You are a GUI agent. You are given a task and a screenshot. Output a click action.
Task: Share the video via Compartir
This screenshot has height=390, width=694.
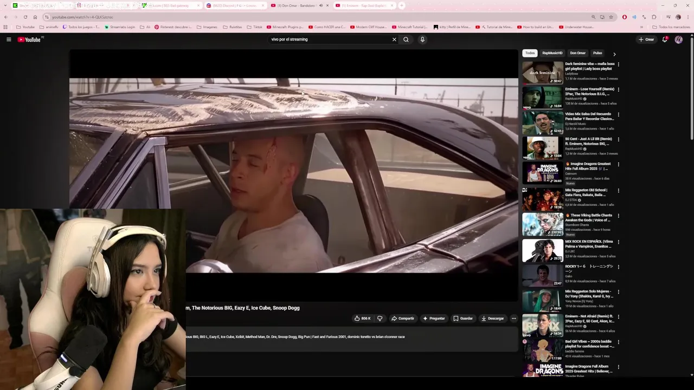pyautogui.click(x=403, y=318)
